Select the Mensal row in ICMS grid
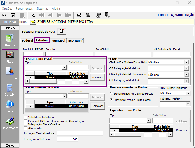This screenshot has height=148, width=195. click(57, 106)
